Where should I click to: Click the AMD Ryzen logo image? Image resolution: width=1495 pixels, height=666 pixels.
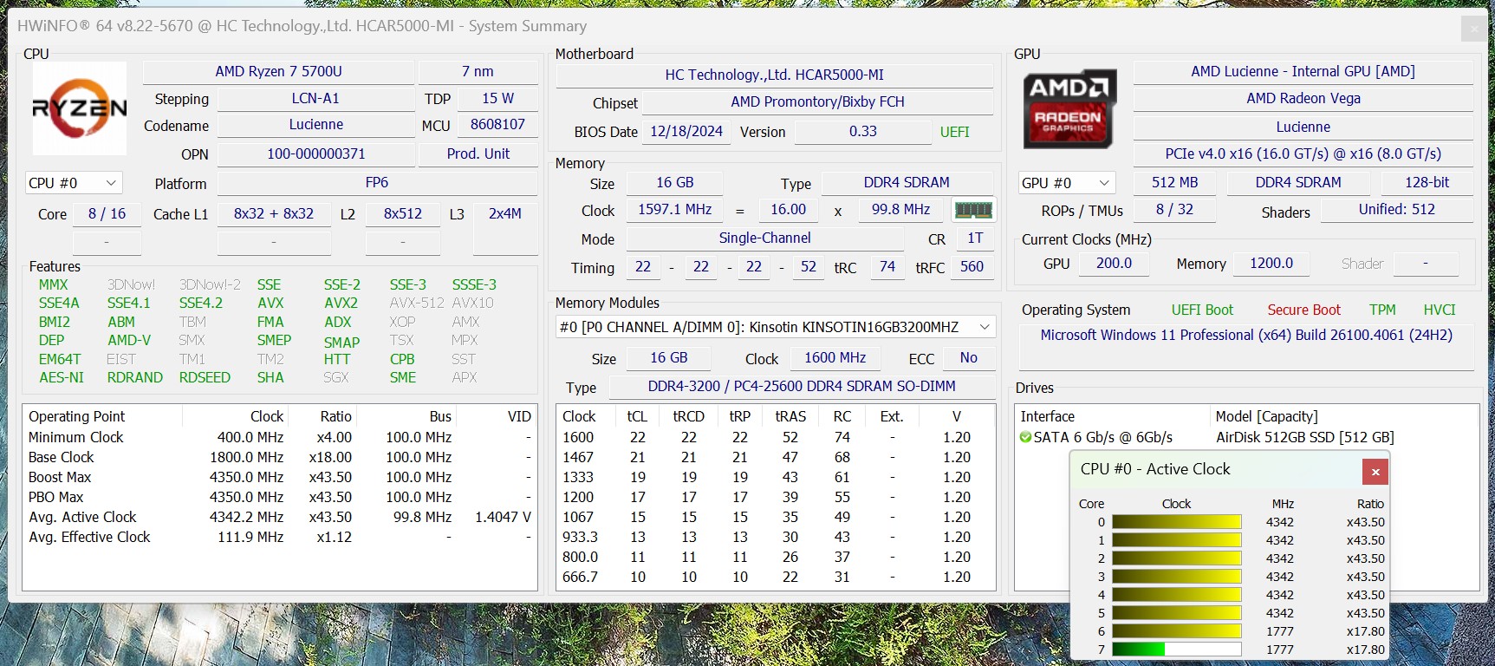(x=80, y=108)
